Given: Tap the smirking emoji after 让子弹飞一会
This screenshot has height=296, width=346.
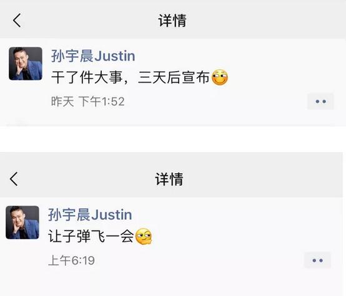Looking at the screenshot, I should click(x=144, y=236).
